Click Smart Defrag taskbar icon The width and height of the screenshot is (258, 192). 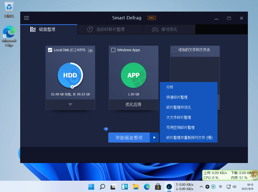tap(169, 187)
